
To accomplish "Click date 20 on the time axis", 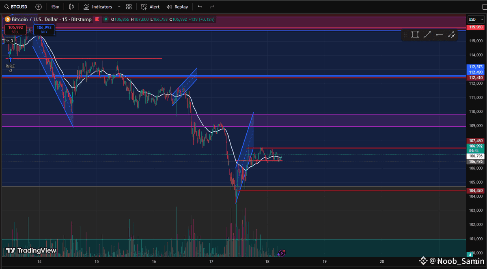I will point(382,262).
